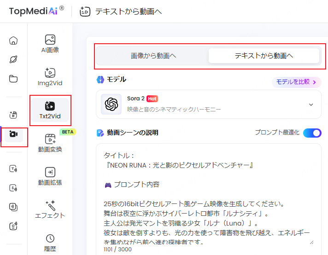Screen dimensions: 328x255
Task: Open モデルを比較 link
Action: click(x=296, y=82)
